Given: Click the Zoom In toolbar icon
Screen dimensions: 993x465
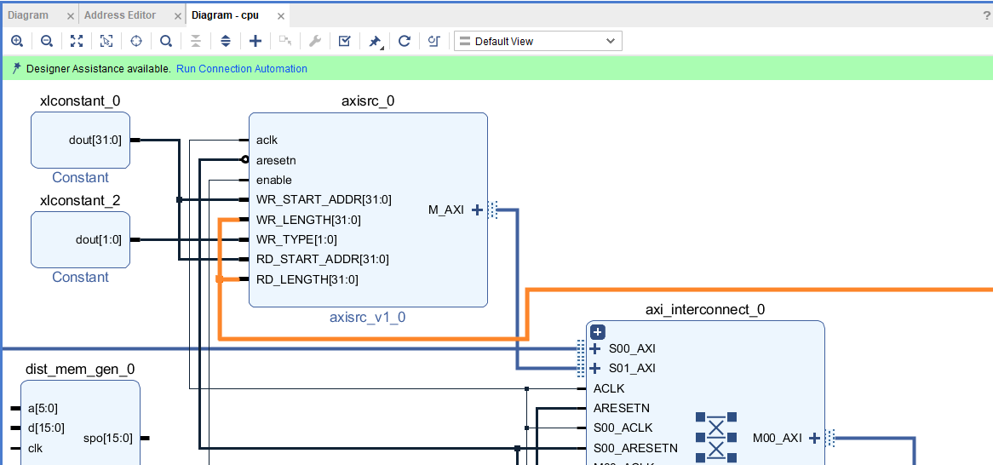Looking at the screenshot, I should click(17, 41).
